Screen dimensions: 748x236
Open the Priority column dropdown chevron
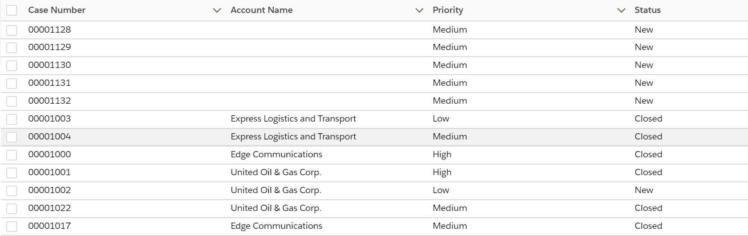(x=621, y=10)
